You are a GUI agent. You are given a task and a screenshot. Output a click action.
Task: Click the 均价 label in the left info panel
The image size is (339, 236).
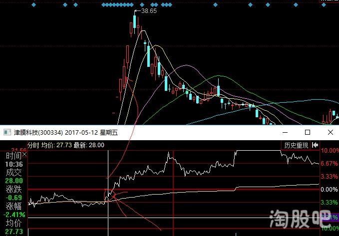click(14, 223)
